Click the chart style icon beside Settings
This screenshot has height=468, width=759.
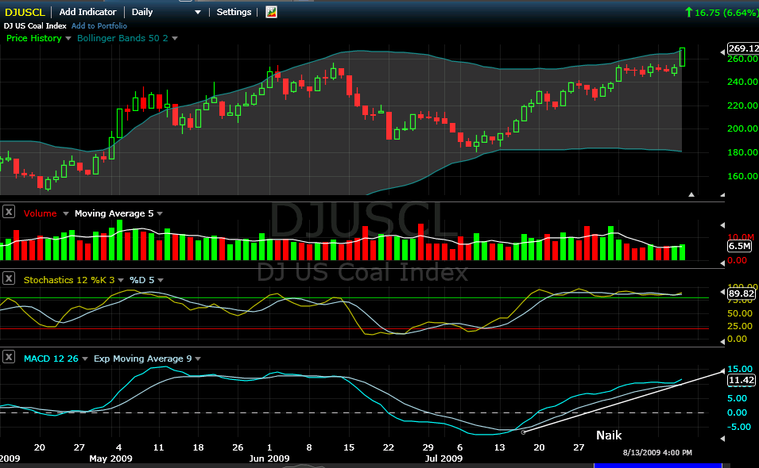pyautogui.click(x=272, y=12)
